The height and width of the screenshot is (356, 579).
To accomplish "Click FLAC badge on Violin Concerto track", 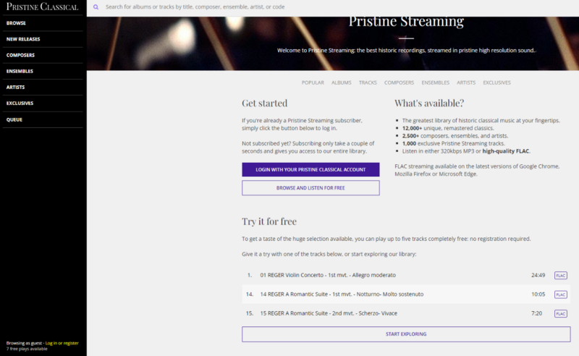I will pyautogui.click(x=560, y=275).
